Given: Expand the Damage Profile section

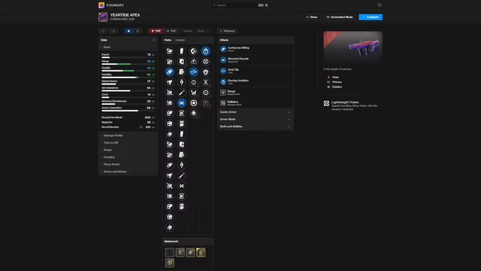Looking at the screenshot, I should 128,135.
